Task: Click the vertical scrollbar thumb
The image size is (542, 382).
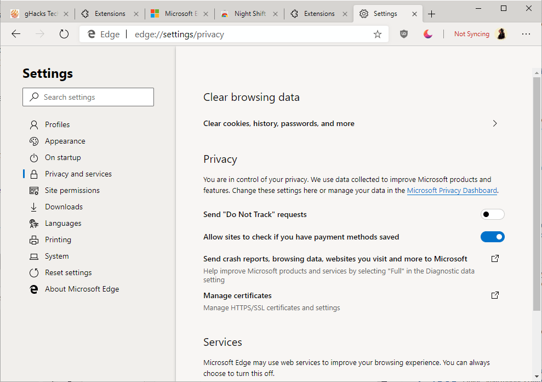Action: pyautogui.click(x=537, y=193)
